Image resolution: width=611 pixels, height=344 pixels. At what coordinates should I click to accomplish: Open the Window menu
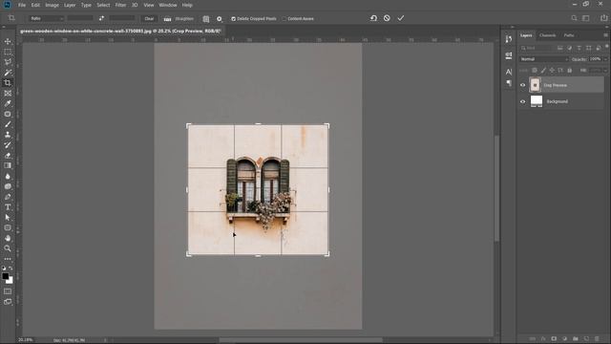click(168, 5)
